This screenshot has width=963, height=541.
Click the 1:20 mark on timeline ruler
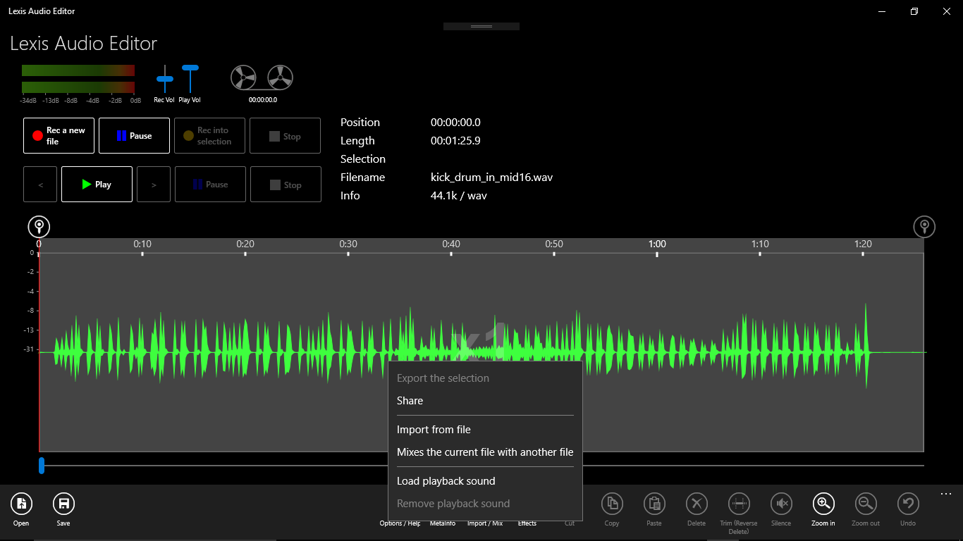[863, 244]
